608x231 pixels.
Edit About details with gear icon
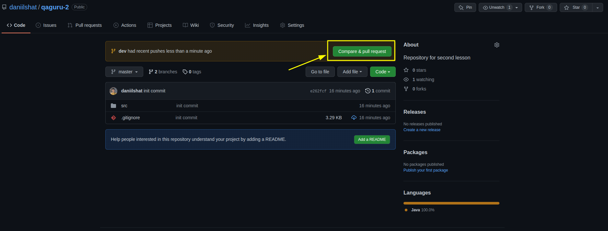497,45
